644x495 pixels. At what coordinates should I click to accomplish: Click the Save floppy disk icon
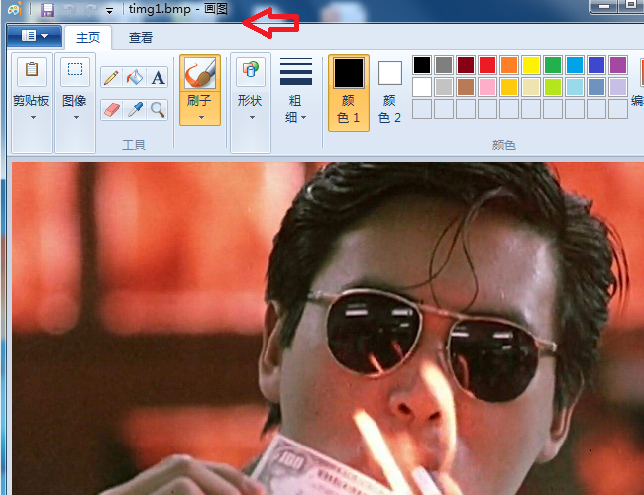(x=48, y=10)
